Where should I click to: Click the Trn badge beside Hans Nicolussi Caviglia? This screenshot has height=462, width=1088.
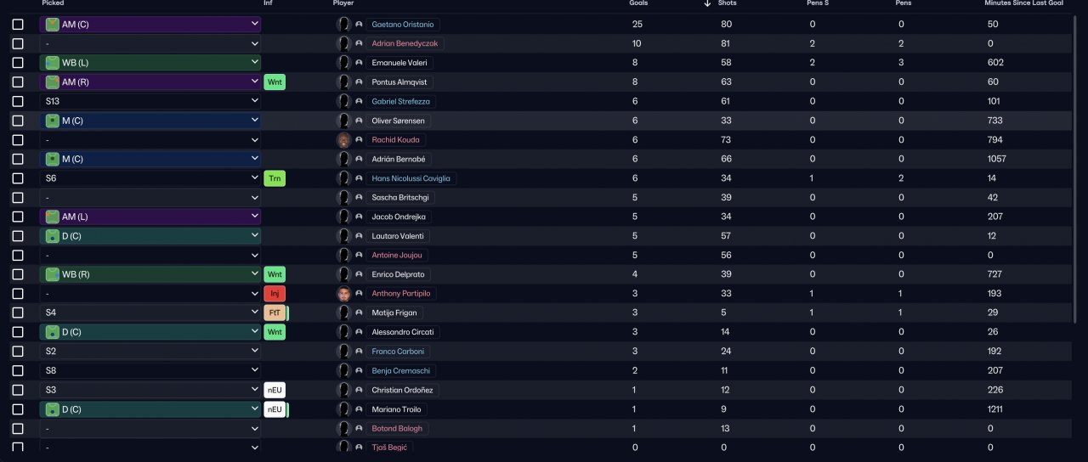tap(274, 178)
